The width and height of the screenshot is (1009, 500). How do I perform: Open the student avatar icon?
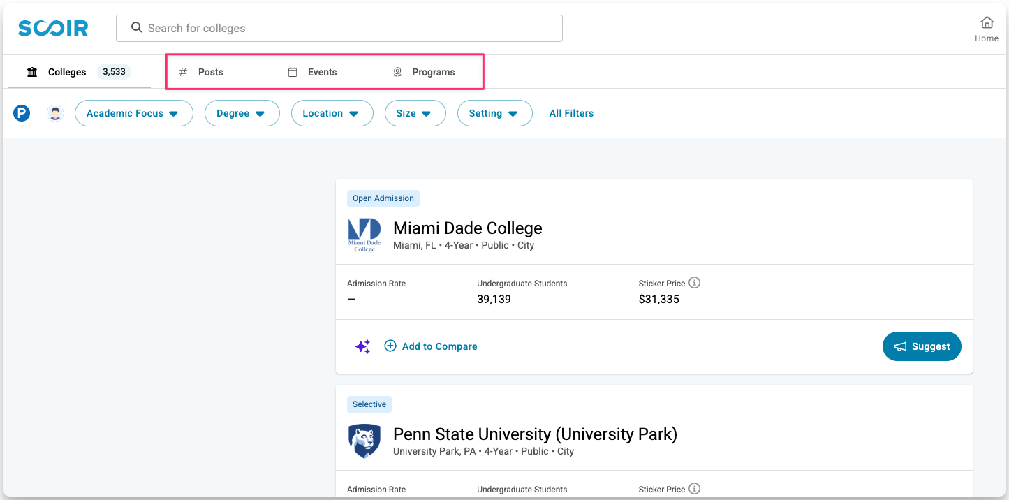pos(55,113)
